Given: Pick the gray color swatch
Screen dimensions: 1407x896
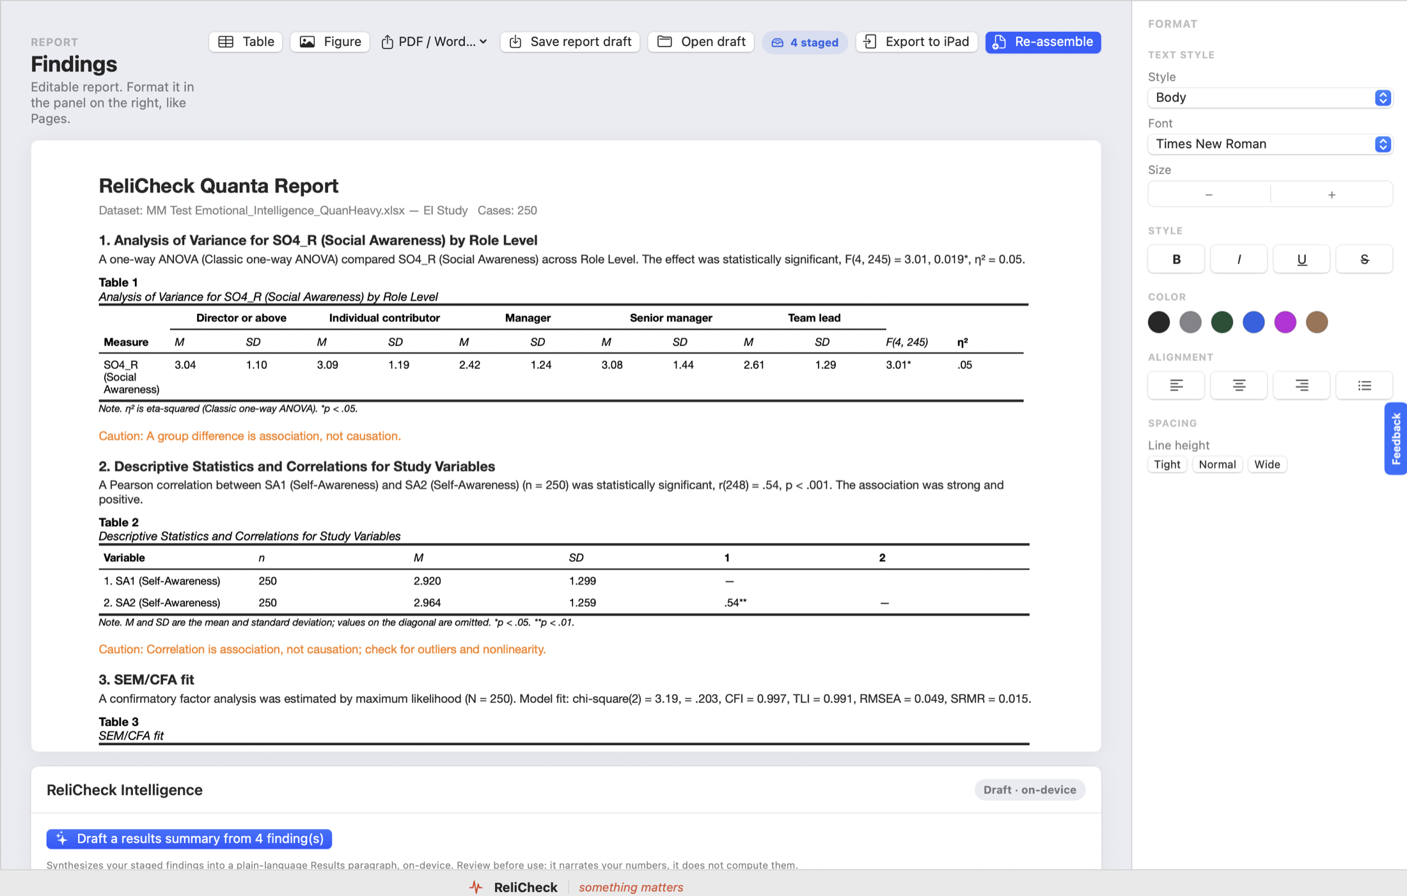Looking at the screenshot, I should (1190, 322).
